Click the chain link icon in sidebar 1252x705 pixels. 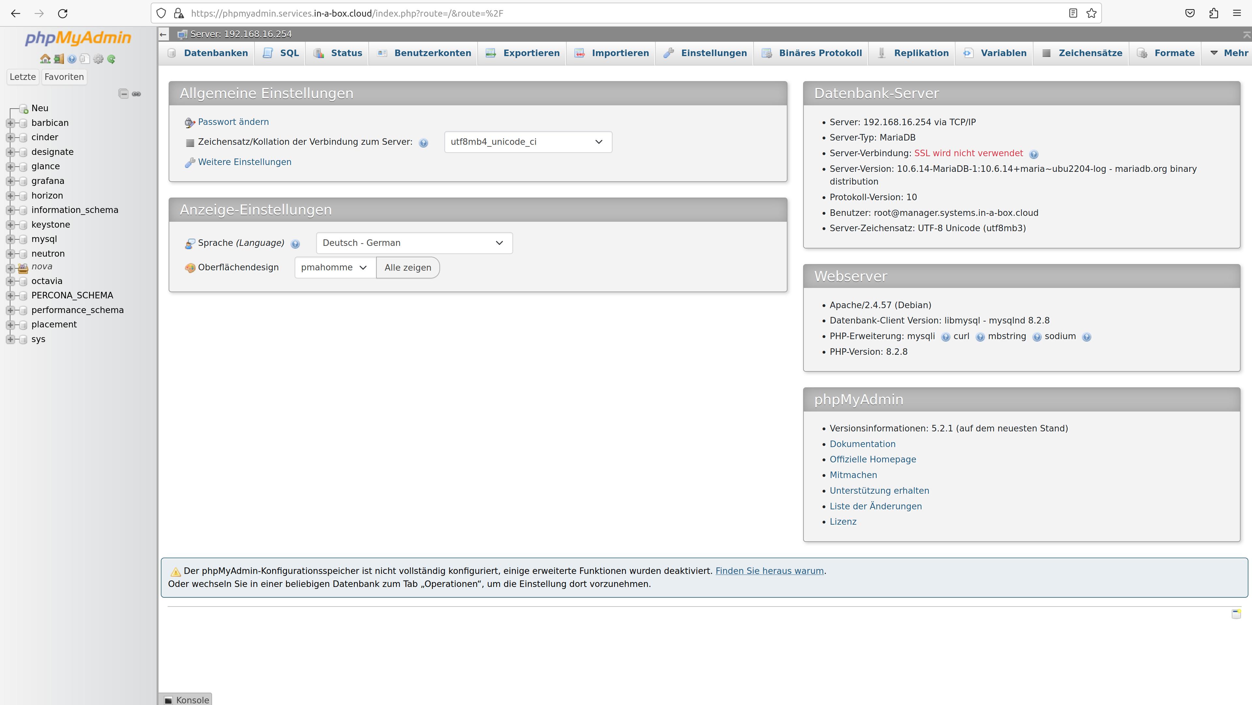(x=137, y=94)
